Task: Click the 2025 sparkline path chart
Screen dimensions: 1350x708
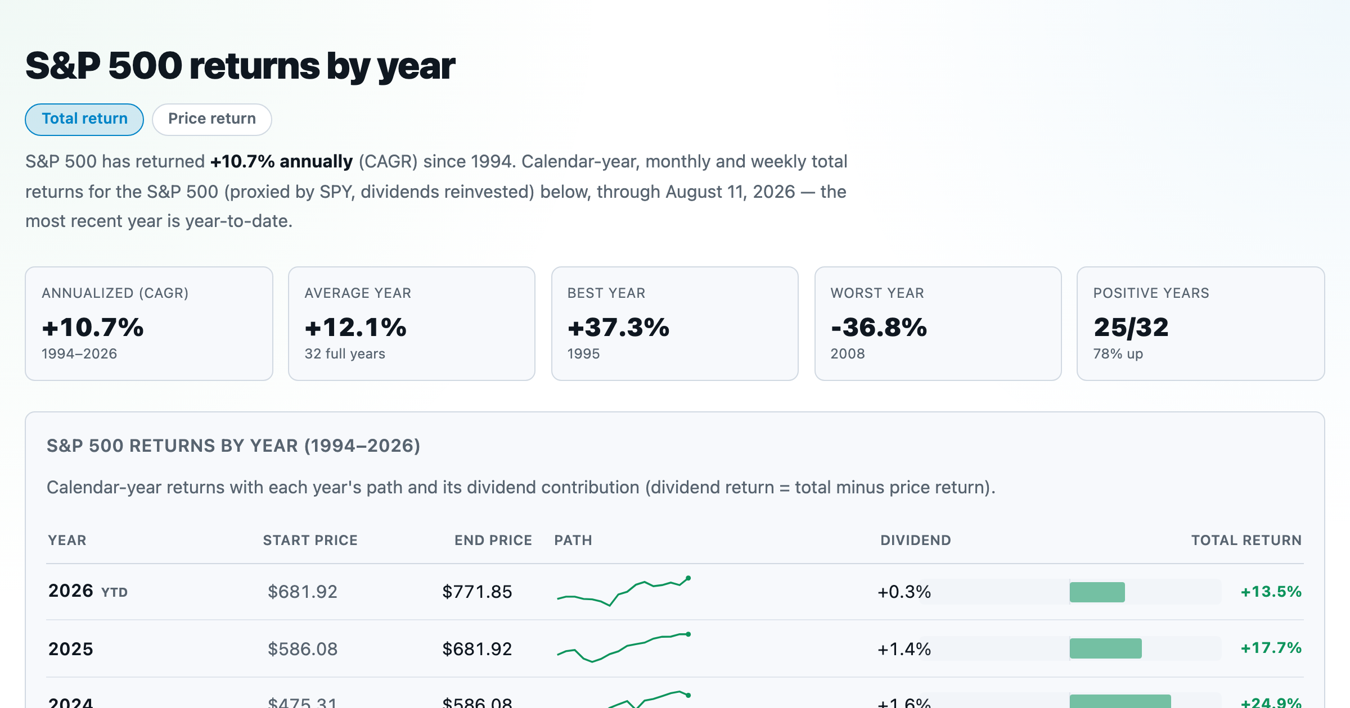Action: (624, 648)
